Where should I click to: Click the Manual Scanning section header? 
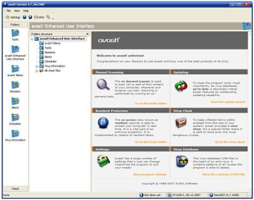click(x=131, y=72)
